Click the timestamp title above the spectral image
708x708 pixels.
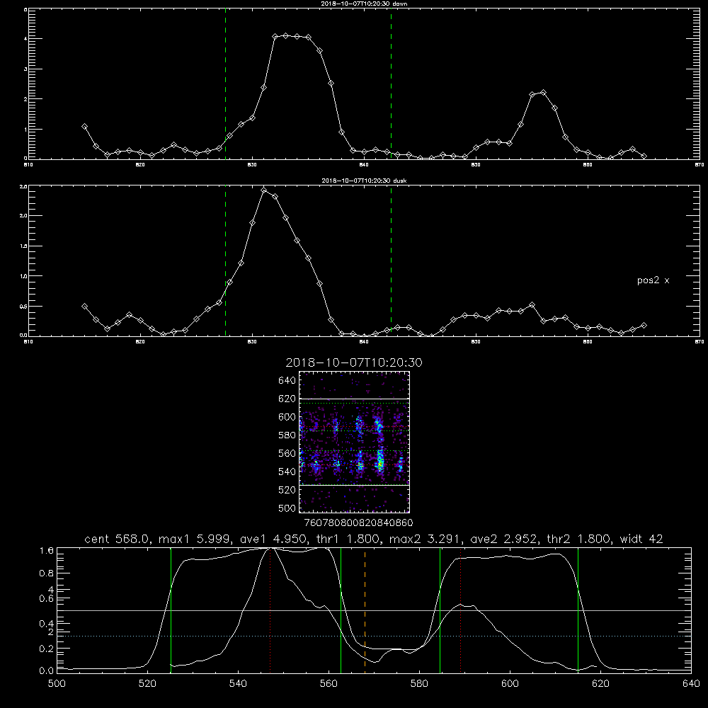point(354,362)
